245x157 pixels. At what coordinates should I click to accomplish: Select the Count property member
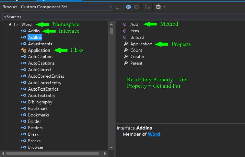136,50
